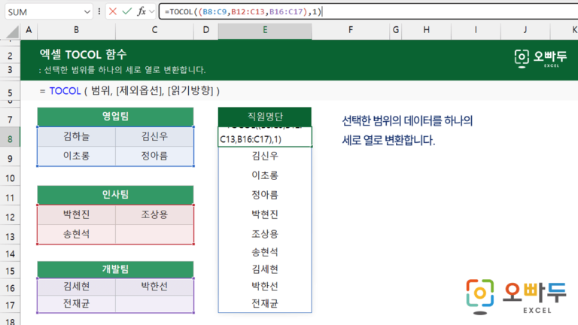Select column D header
Viewport: 578px width, 325px height.
205,30
